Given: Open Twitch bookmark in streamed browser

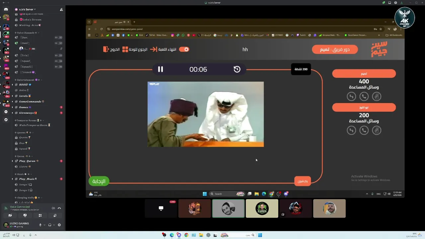Looking at the screenshot, I should pyautogui.click(x=301, y=35).
